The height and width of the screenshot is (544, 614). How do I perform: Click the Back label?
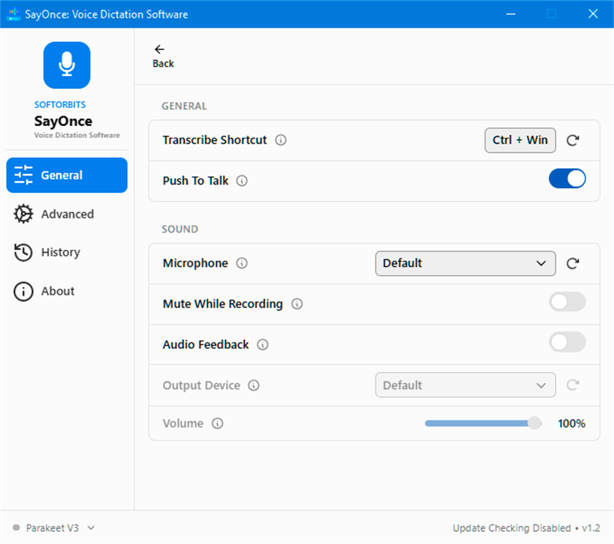click(163, 64)
